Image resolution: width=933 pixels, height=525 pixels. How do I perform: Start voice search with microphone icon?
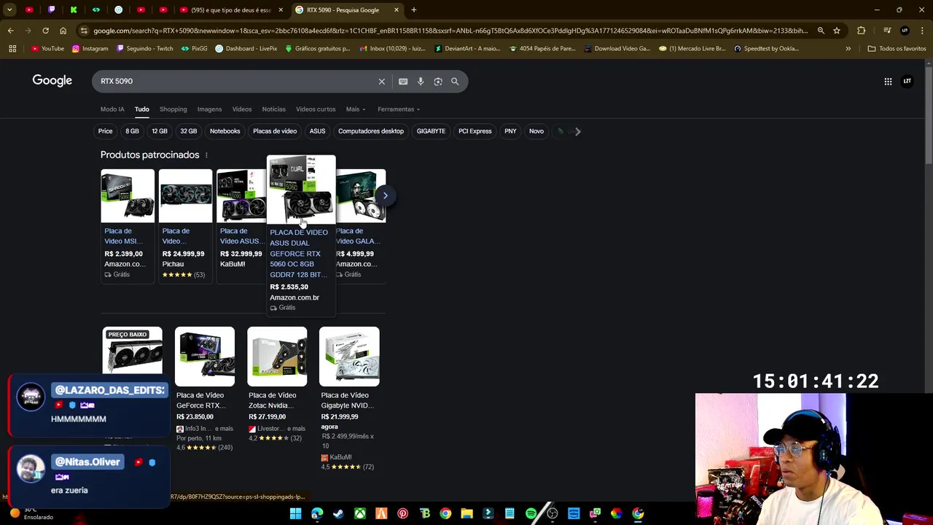tap(421, 82)
